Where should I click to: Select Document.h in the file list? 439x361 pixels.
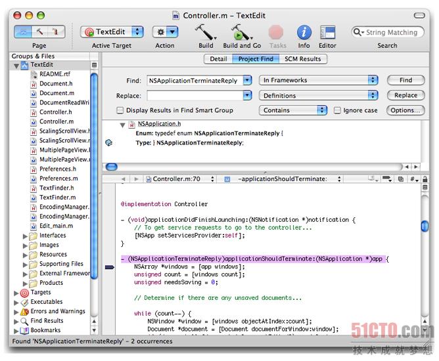(x=56, y=83)
